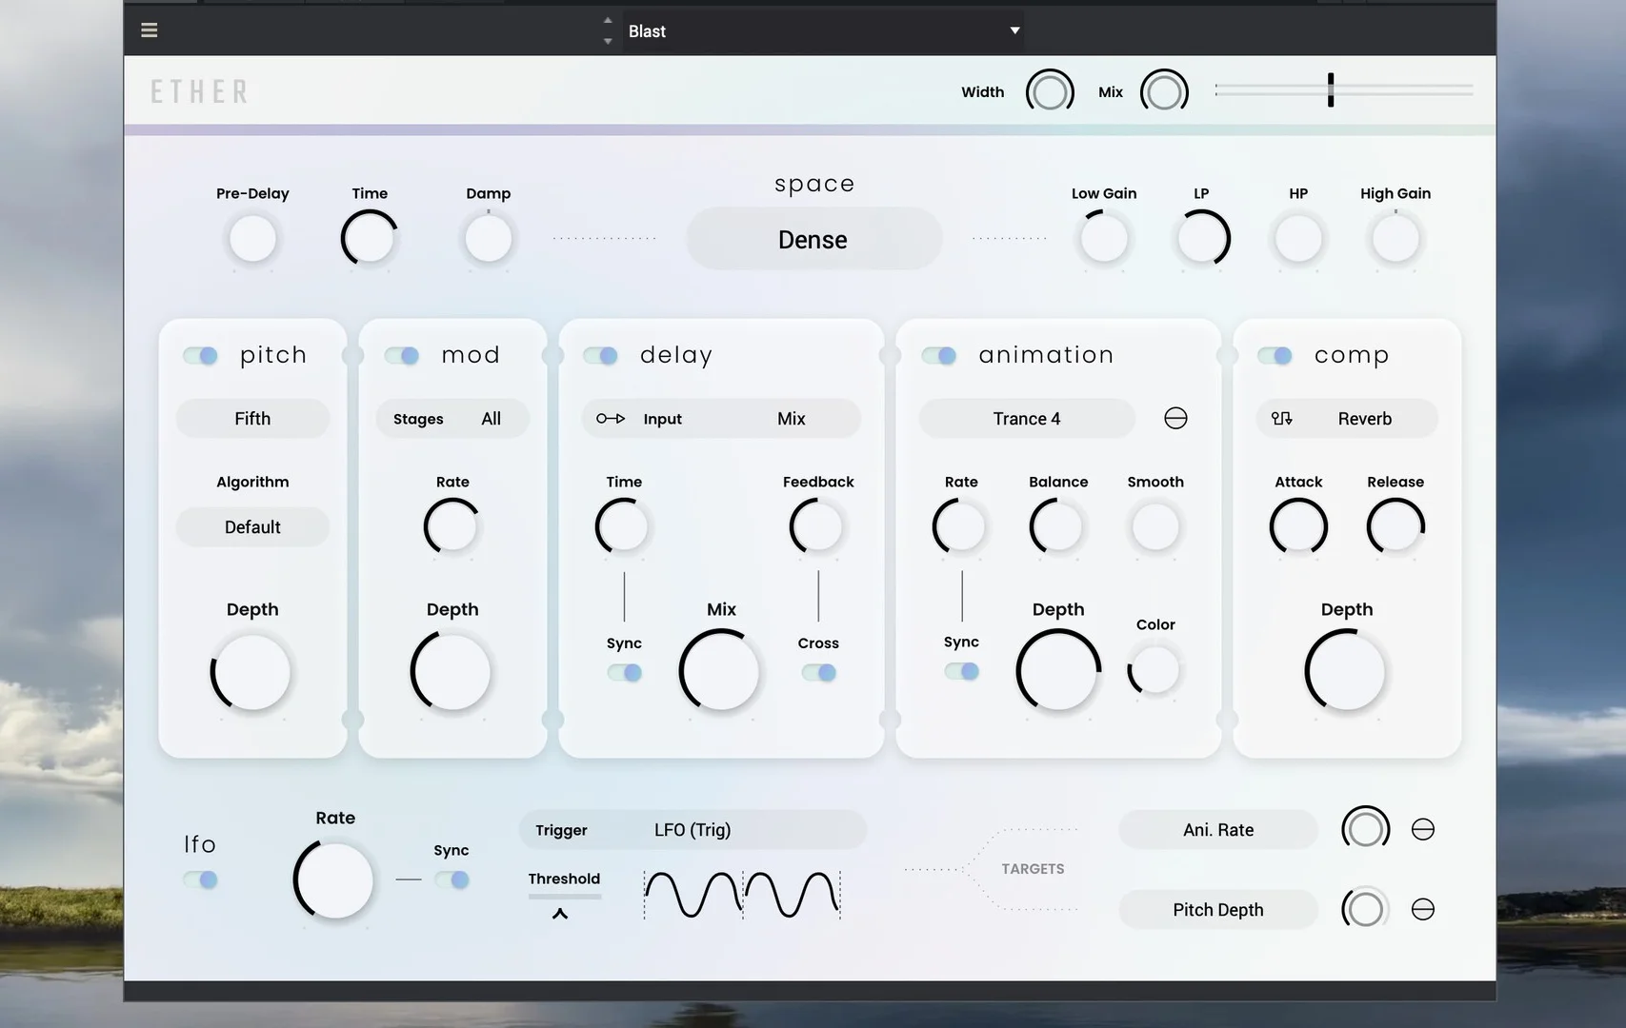1626x1028 pixels.
Task: Click the LFO sine waveform display
Action: click(x=741, y=895)
